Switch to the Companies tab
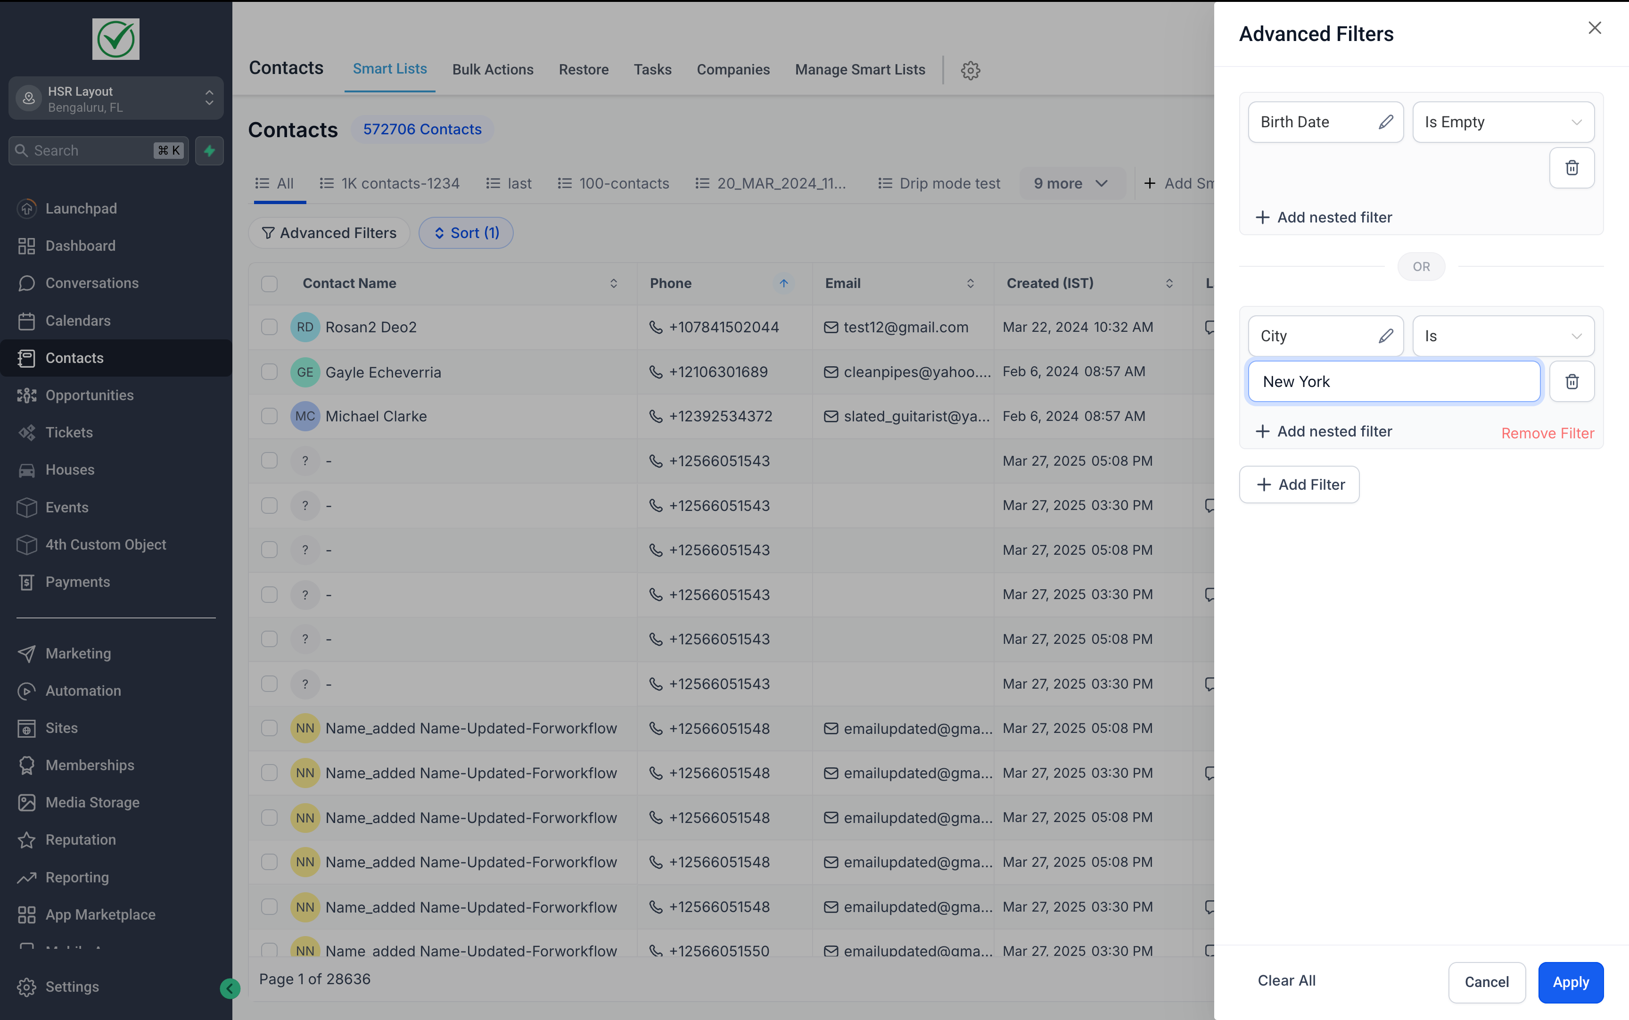The width and height of the screenshot is (1629, 1020). tap(732, 69)
